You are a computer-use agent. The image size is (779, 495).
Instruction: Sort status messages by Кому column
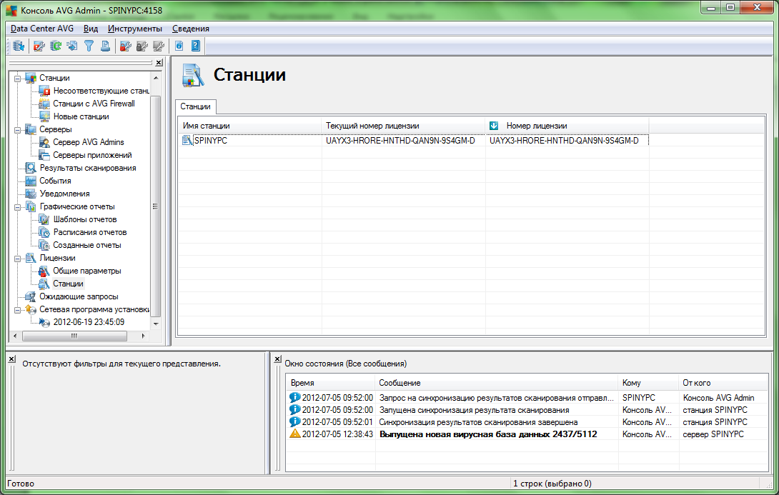point(647,383)
